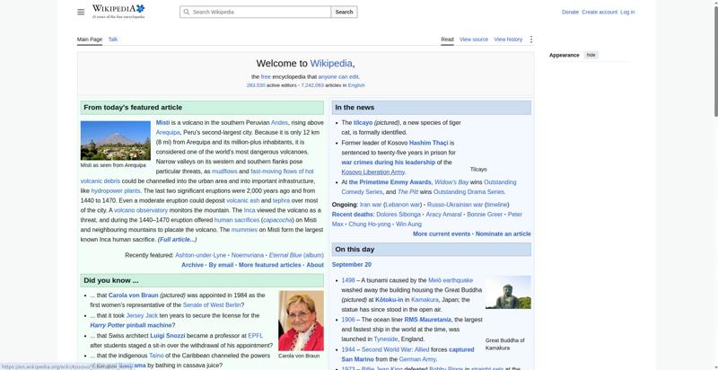This screenshot has width=718, height=370.
Task: Click the Wikipedia link in welcome heading
Action: coord(331,63)
